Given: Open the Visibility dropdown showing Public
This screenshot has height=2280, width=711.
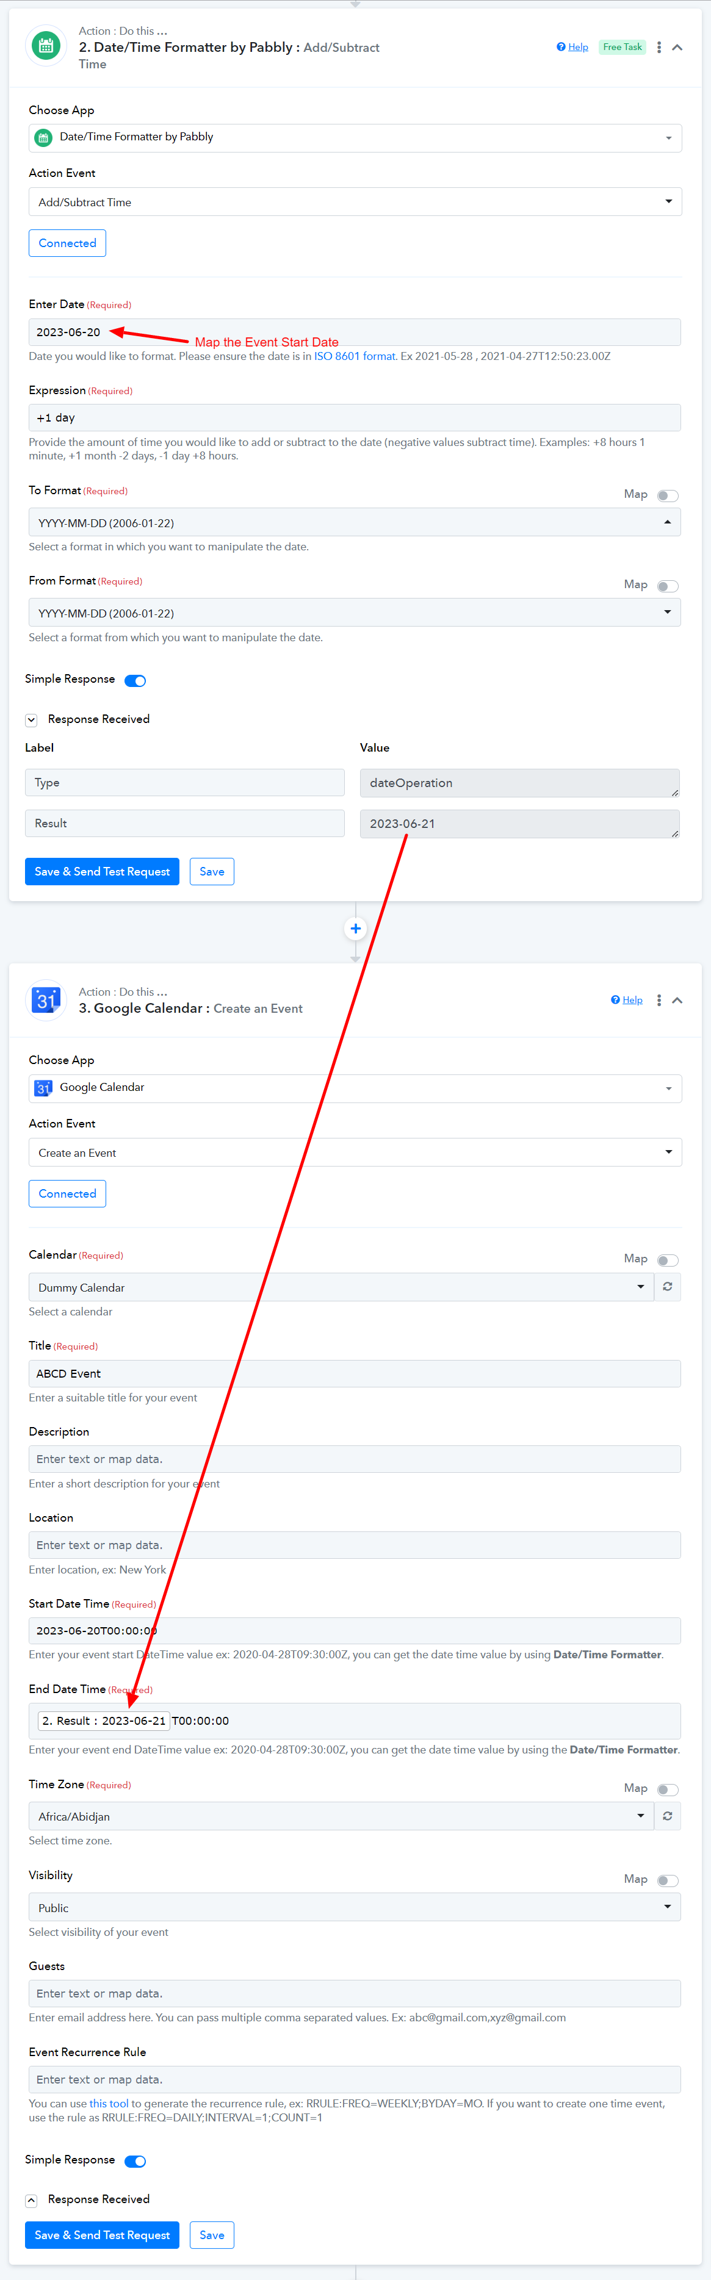Looking at the screenshot, I should [355, 1907].
